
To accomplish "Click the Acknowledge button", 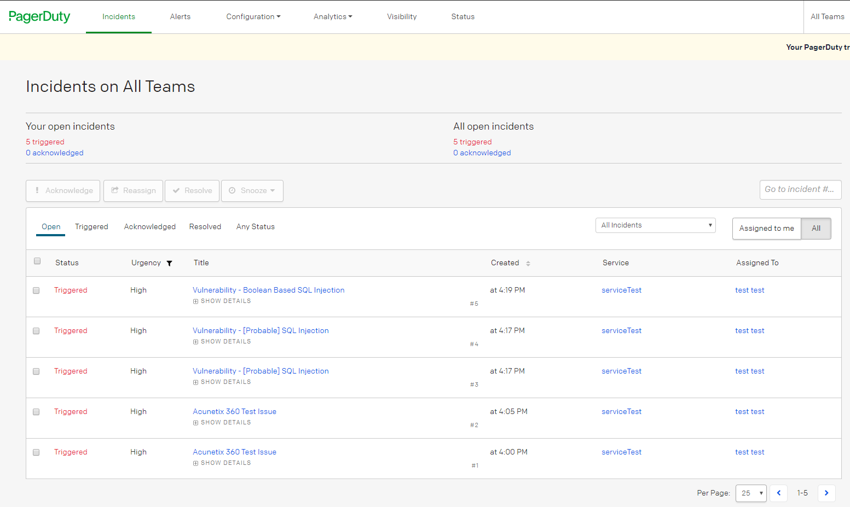I will click(x=63, y=191).
